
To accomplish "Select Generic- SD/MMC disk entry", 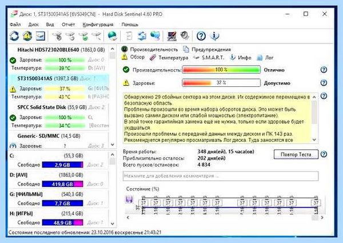I will 58,140.
